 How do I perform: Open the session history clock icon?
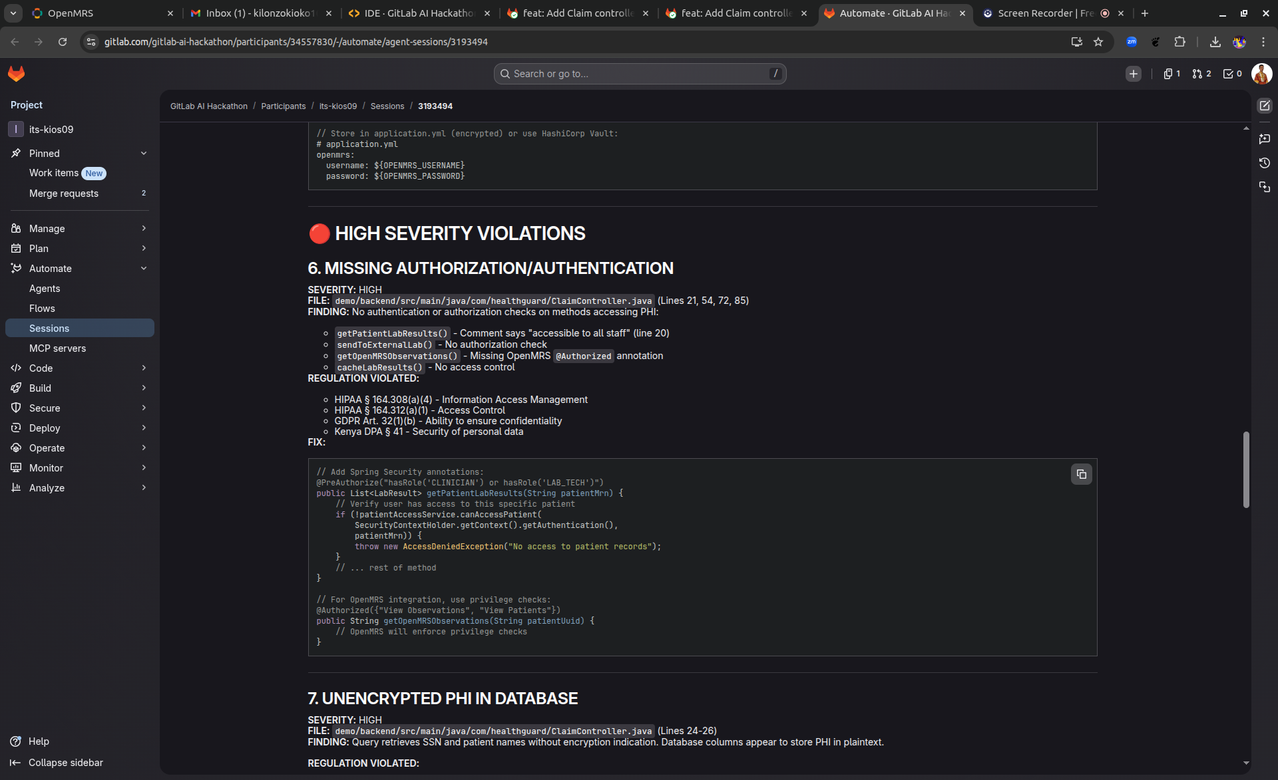pos(1265,163)
